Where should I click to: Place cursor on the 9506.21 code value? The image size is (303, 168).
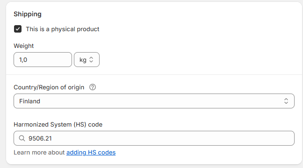pos(40,138)
